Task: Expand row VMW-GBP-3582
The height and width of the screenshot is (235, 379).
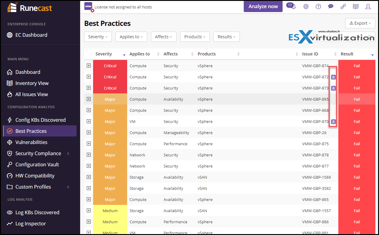Action: [x=89, y=188]
